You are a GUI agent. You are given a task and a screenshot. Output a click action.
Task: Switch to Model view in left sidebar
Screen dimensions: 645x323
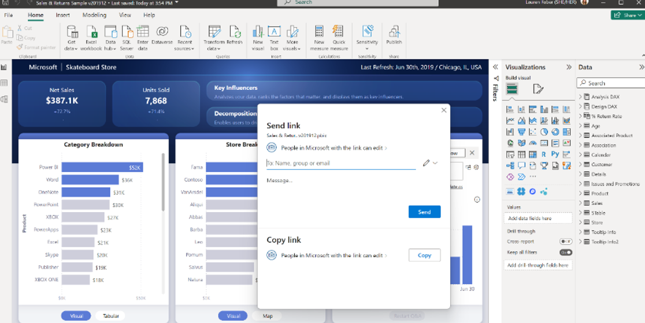(x=4, y=99)
